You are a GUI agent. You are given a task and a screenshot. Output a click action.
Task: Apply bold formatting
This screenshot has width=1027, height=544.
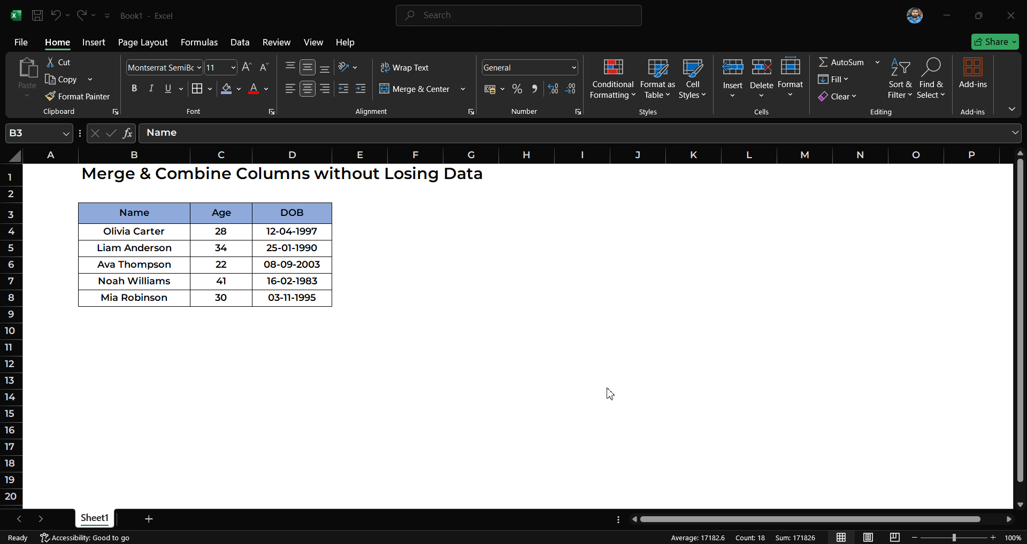coord(134,88)
